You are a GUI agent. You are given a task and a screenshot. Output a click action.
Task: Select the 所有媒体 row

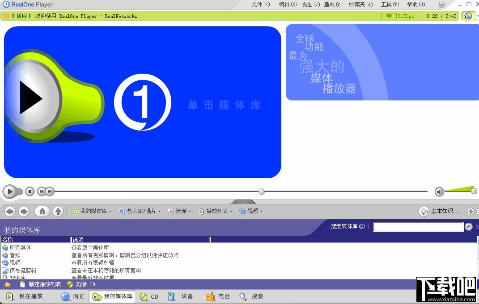click(x=238, y=248)
